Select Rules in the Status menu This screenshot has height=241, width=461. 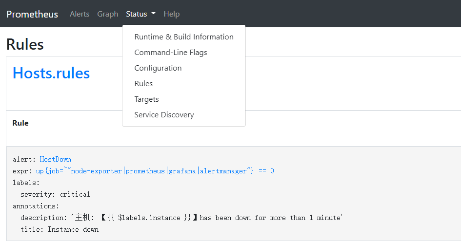pos(143,84)
